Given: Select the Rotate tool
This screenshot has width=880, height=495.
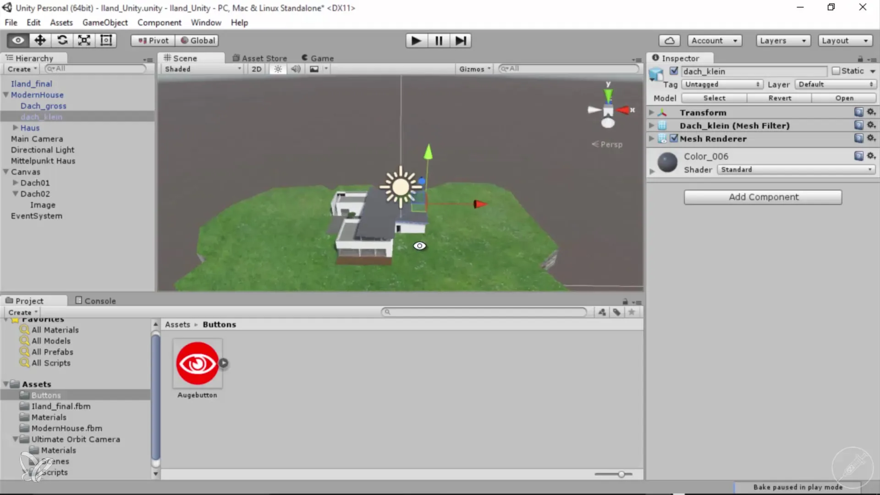Looking at the screenshot, I should (62, 40).
